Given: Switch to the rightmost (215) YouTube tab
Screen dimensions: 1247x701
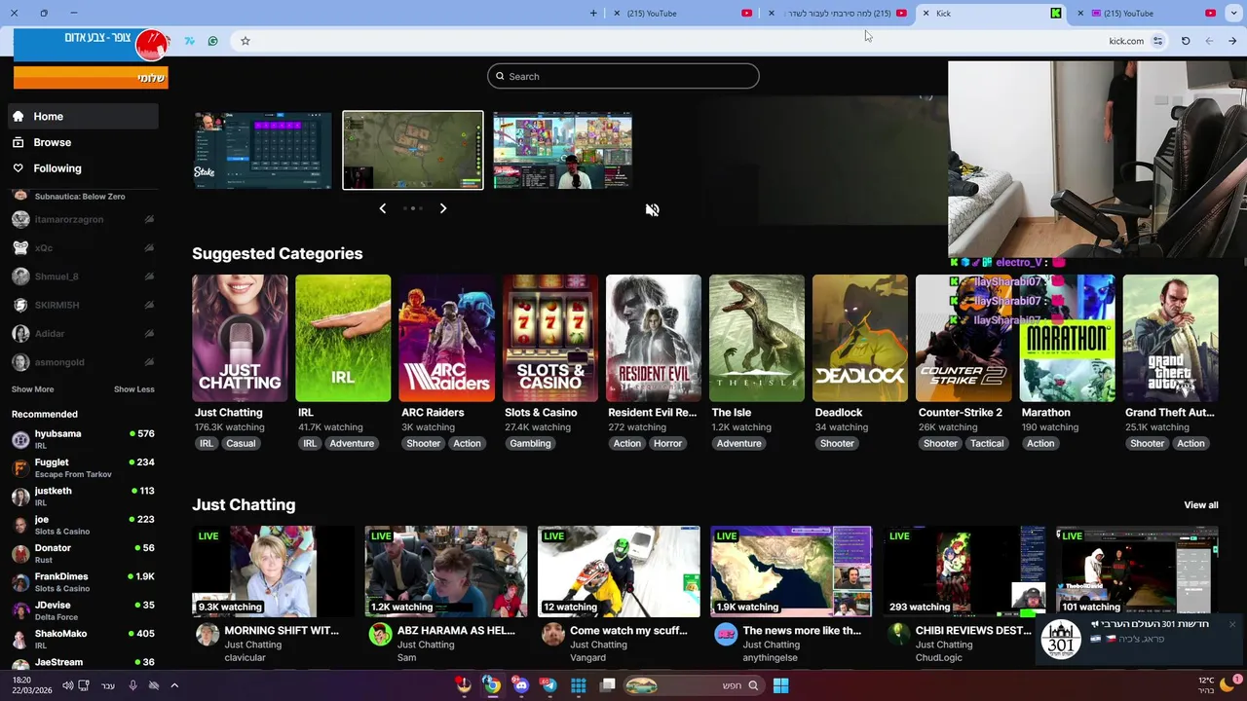Looking at the screenshot, I should pyautogui.click(x=1150, y=13).
